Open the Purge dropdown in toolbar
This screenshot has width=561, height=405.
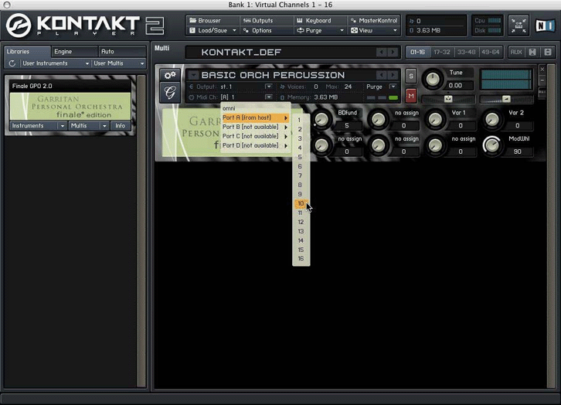coord(320,30)
